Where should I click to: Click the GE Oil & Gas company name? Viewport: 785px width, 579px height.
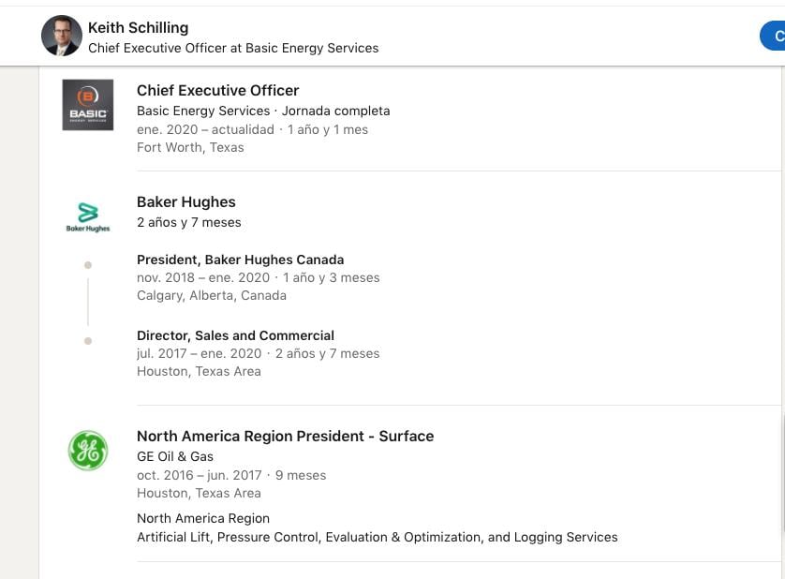[x=175, y=456]
